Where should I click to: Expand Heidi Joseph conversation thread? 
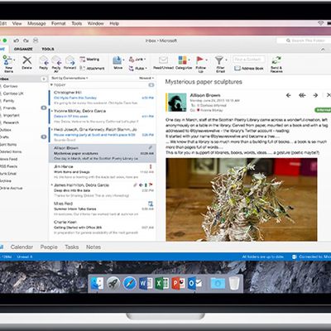pos(52,129)
